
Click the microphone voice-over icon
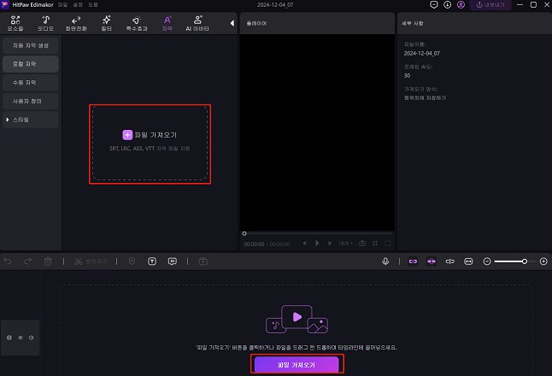tap(385, 261)
